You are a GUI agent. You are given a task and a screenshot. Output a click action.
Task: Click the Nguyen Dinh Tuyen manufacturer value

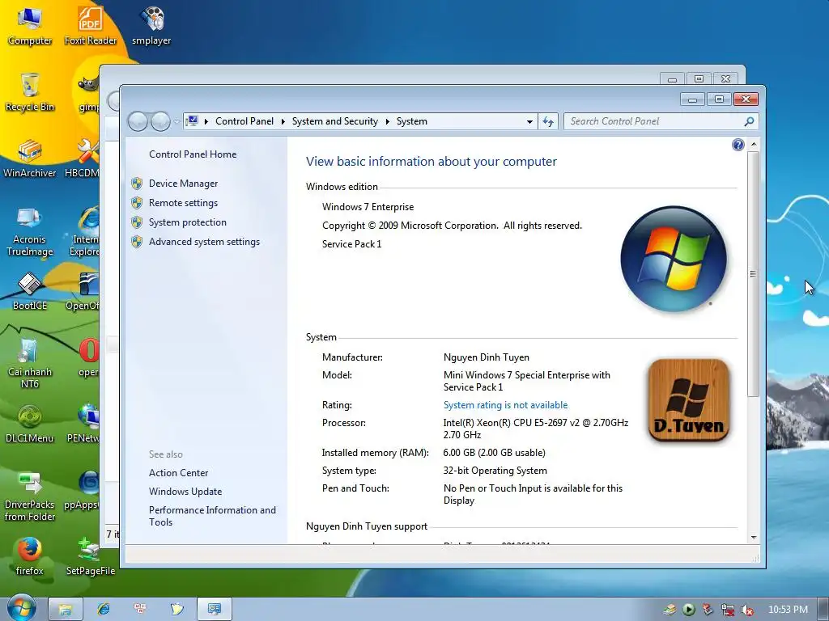487,357
